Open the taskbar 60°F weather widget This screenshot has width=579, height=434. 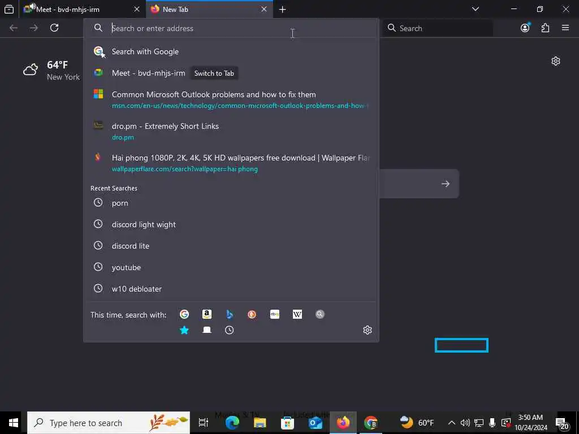pyautogui.click(x=417, y=423)
